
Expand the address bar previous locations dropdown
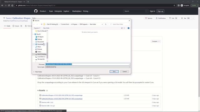(x=102, y=24)
